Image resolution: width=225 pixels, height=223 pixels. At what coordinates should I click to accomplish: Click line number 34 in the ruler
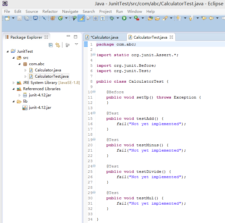90,219
